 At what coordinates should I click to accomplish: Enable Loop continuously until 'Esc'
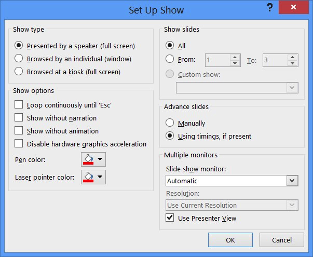(19, 105)
